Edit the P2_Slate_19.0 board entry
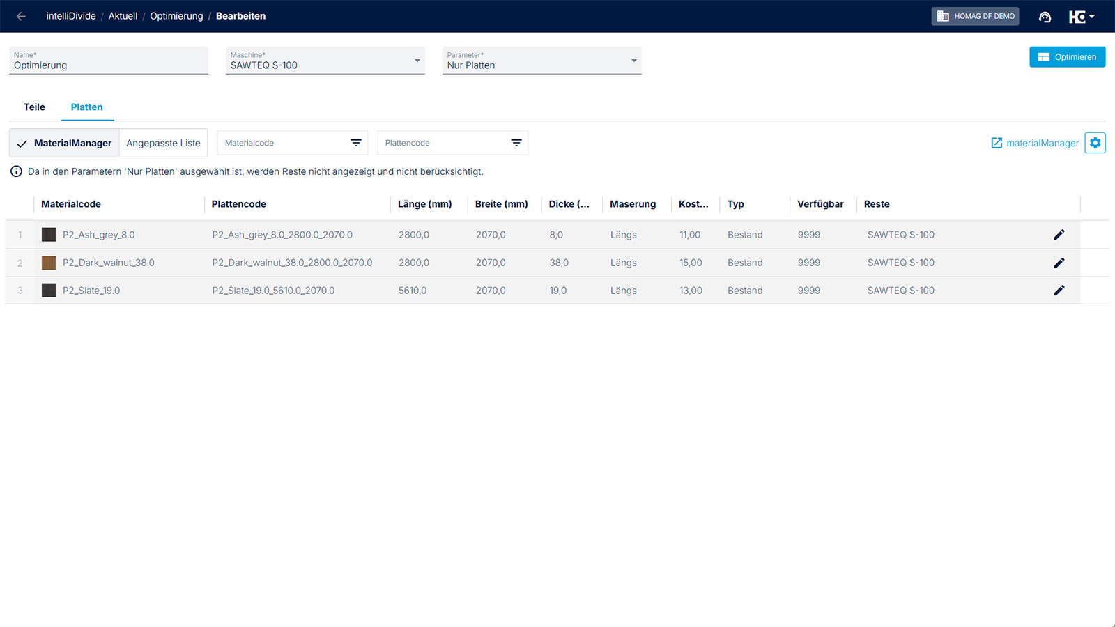Viewport: 1115px width, 627px height. click(x=1059, y=291)
